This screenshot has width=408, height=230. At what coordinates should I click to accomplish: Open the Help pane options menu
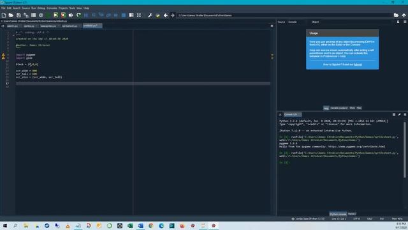tap(405, 22)
